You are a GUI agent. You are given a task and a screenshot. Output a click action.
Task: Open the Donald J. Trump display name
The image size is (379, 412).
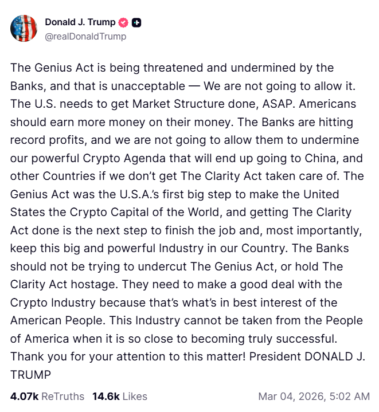[80, 23]
